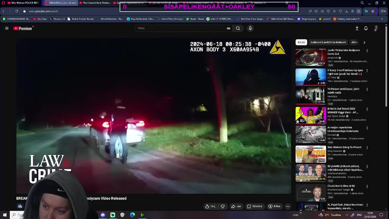
Task: Send thanks with the Kiitos button
Action: (274, 207)
